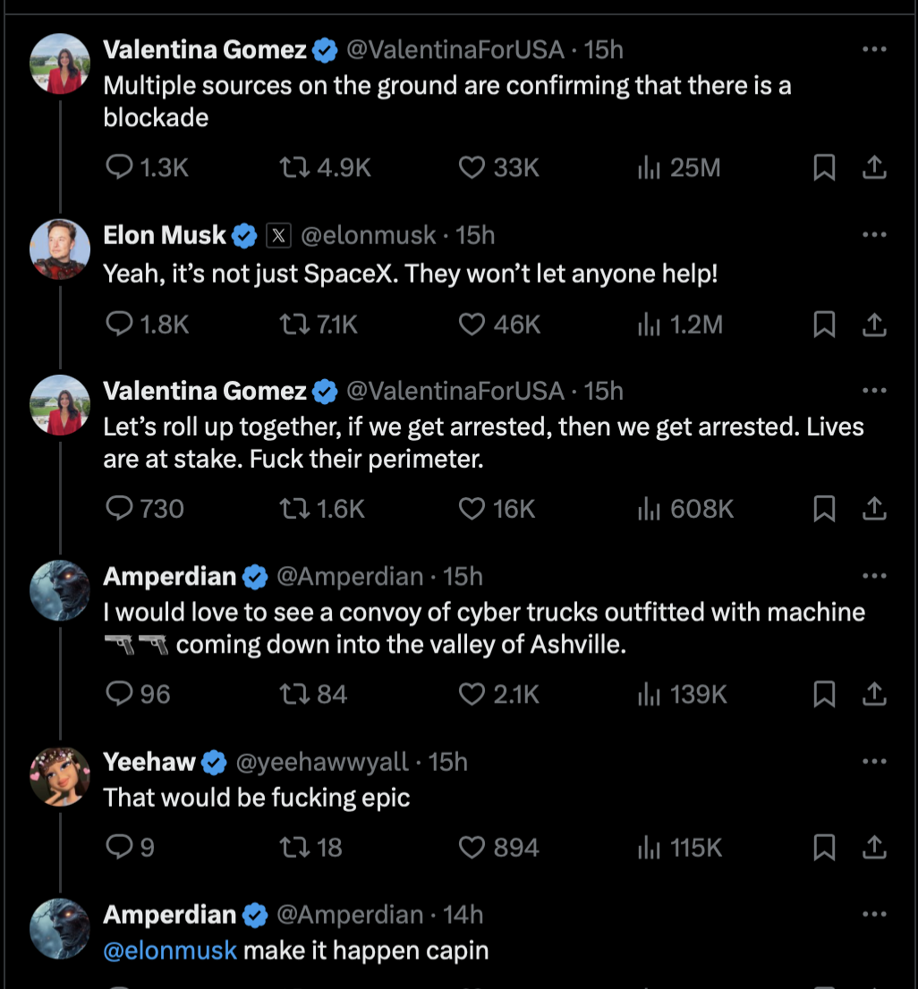Toggle like on Valentina's blockade tweet

(472, 167)
